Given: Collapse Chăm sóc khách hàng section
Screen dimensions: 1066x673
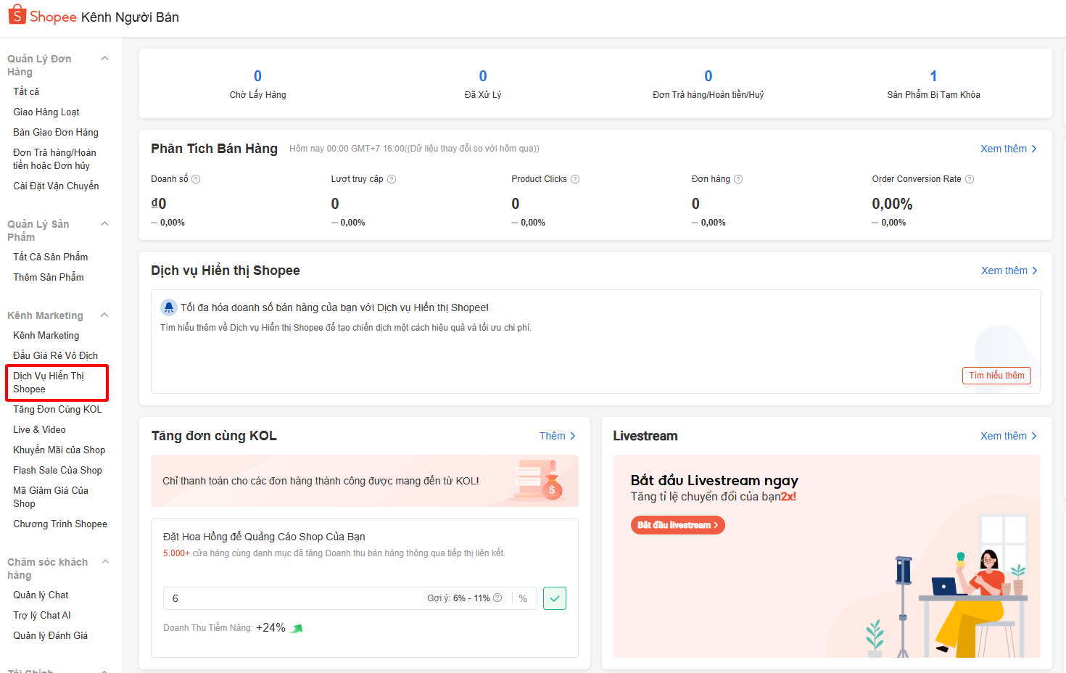Looking at the screenshot, I should click(106, 562).
